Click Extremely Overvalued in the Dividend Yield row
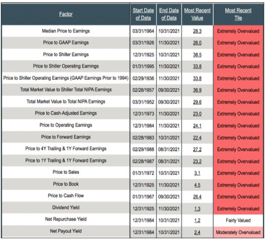 pos(238,209)
